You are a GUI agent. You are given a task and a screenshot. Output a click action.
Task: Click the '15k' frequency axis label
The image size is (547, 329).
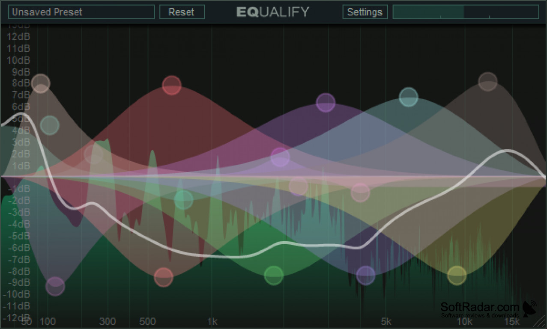point(512,322)
